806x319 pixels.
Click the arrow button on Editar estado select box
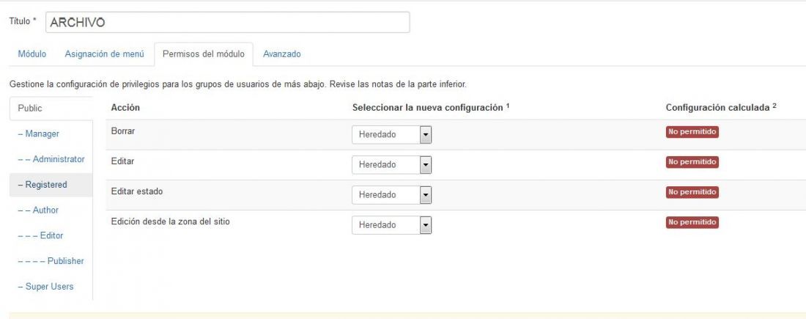pos(426,195)
